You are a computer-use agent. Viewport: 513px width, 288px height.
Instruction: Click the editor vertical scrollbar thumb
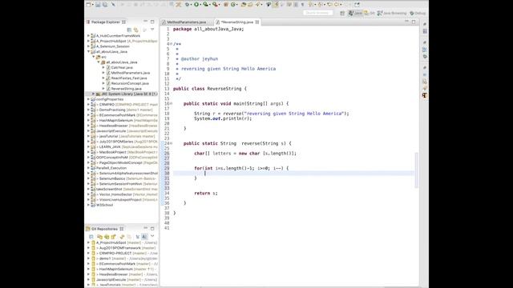(x=417, y=170)
